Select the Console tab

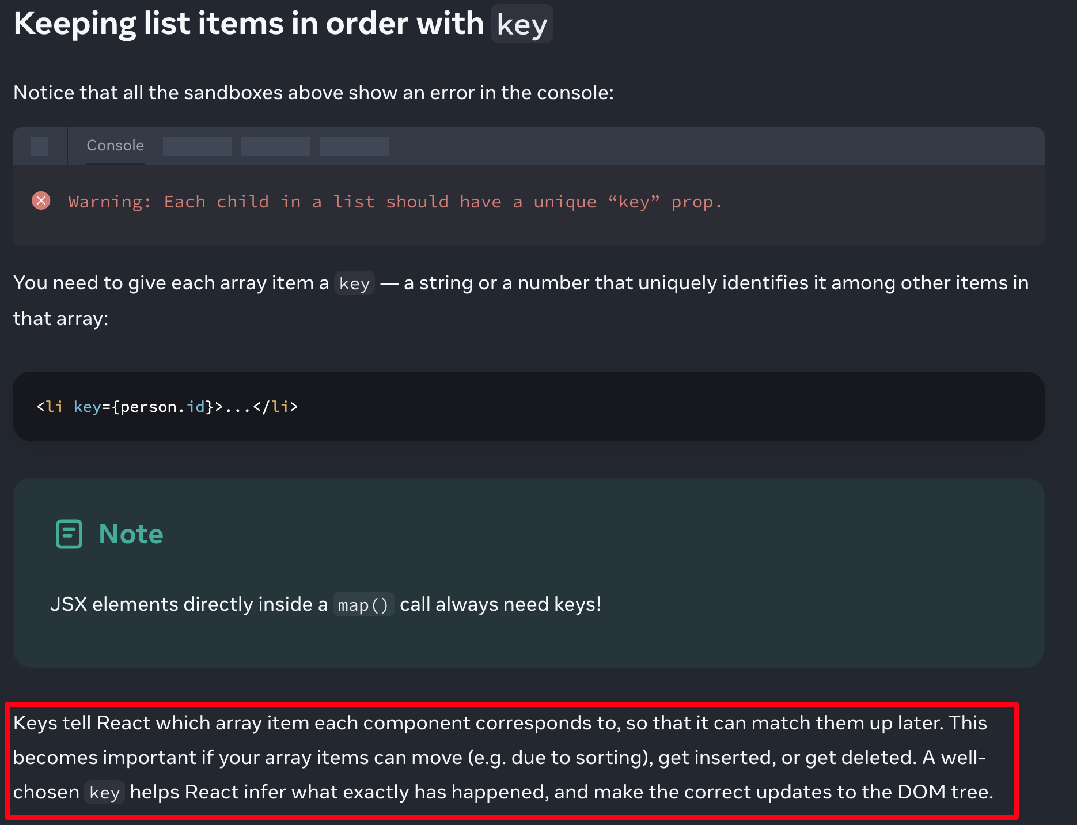coord(115,146)
